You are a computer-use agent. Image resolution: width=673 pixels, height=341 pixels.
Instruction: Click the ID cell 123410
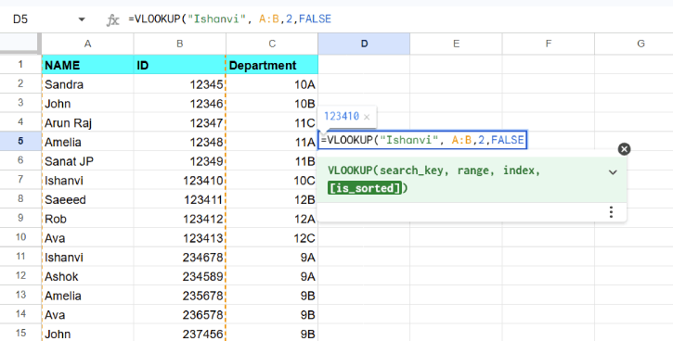[x=180, y=180]
